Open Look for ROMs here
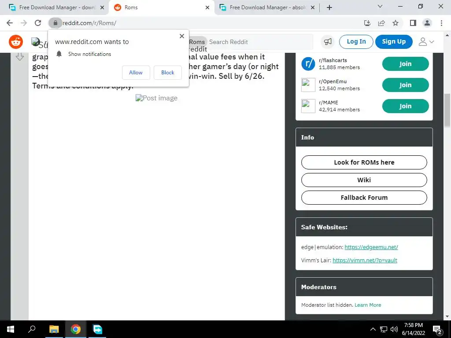This screenshot has width=451, height=338. 364,162
